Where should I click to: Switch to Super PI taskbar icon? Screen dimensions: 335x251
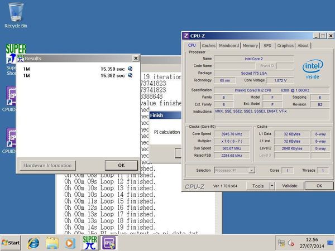(89, 243)
